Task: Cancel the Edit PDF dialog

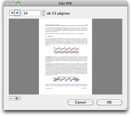Action: point(80,102)
